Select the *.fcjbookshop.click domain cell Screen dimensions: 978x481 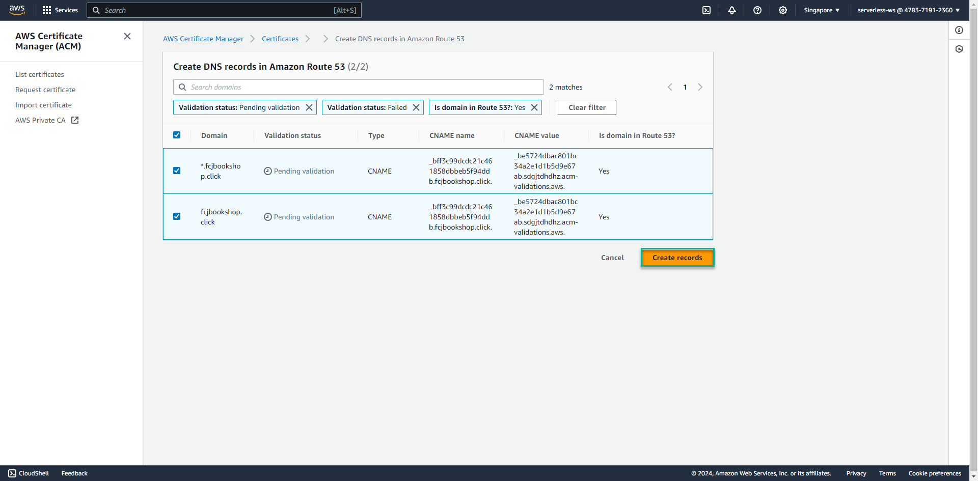pos(221,171)
